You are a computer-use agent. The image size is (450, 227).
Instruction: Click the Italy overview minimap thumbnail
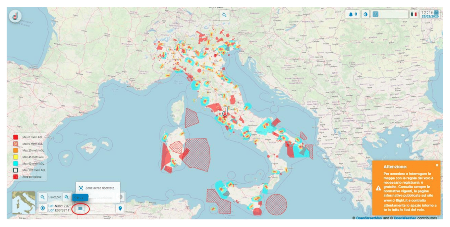click(x=23, y=203)
